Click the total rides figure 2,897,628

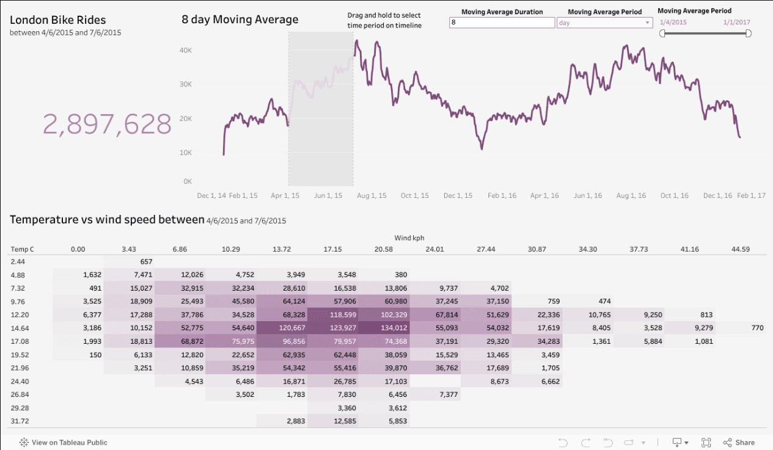pyautogui.click(x=106, y=124)
